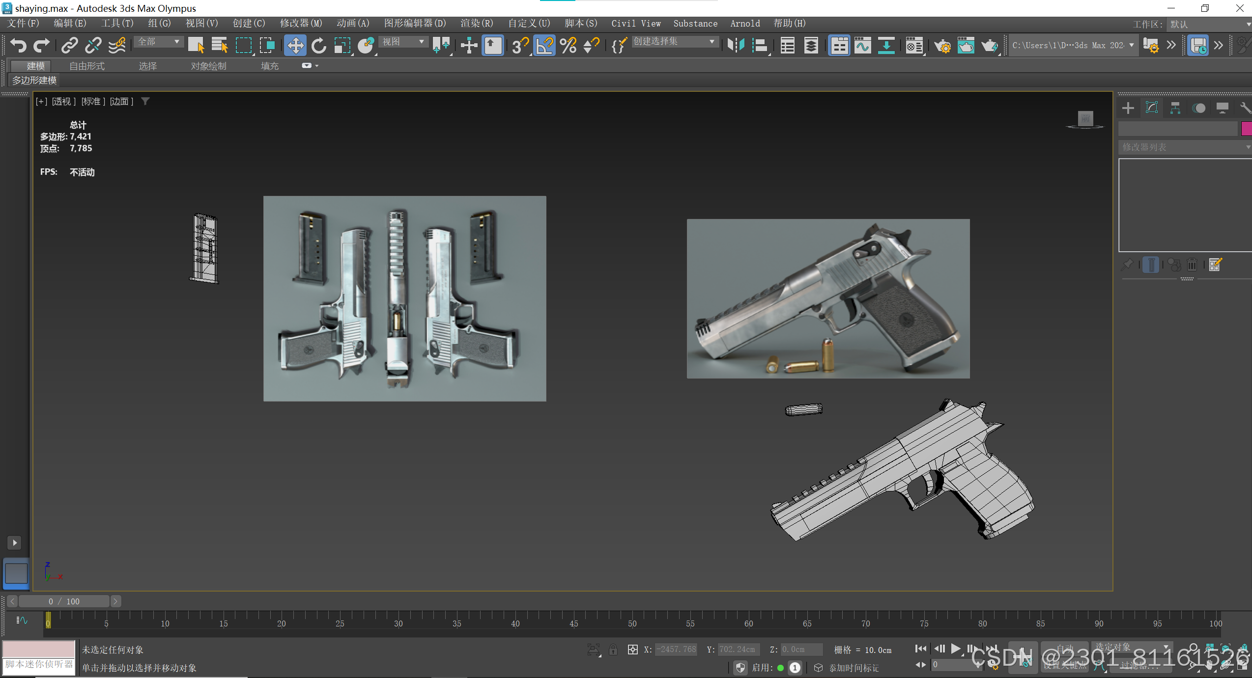Select the Rotate tool
Viewport: 1252px width, 678px height.
coord(318,46)
